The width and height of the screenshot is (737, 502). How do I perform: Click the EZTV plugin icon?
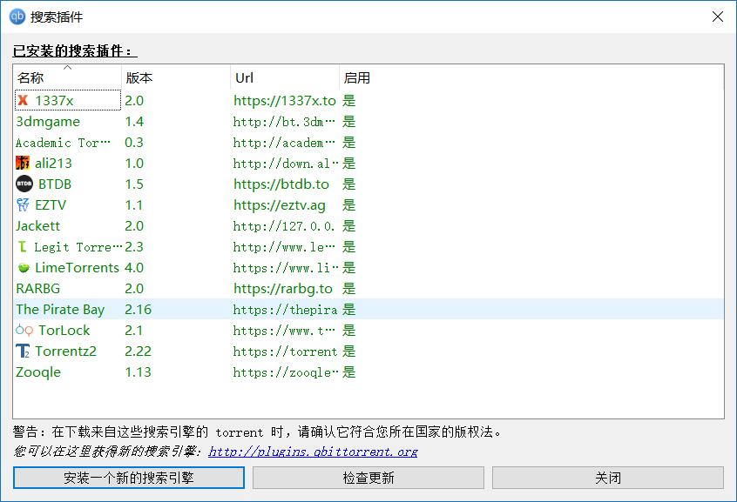(23, 204)
